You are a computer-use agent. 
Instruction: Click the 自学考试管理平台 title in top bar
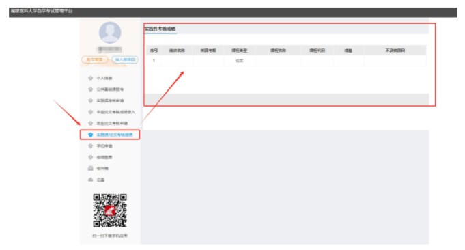pos(42,11)
